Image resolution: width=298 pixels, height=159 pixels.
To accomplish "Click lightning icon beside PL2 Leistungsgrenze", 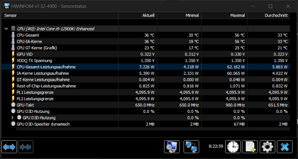I will click(x=13, y=99).
